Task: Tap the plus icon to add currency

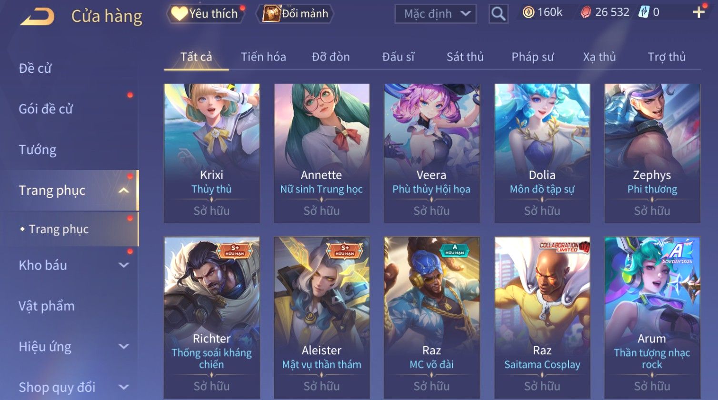Action: pos(698,12)
